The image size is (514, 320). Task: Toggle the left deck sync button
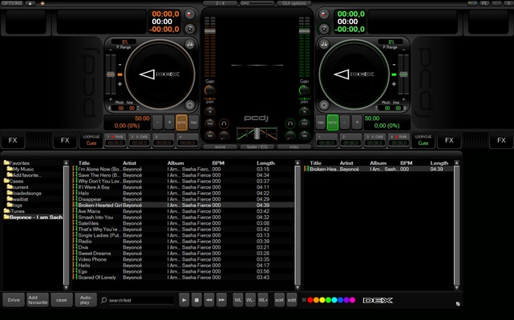(181, 122)
